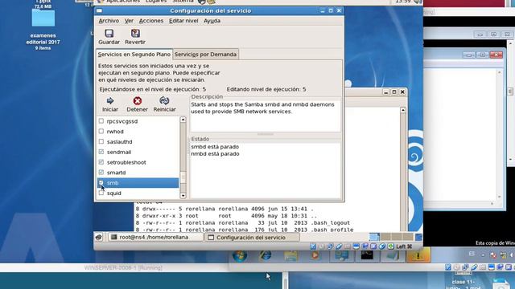Click the yellow warning taskbar icon
Image resolution: width=515 pixels, height=289 pixels.
[418, 255]
